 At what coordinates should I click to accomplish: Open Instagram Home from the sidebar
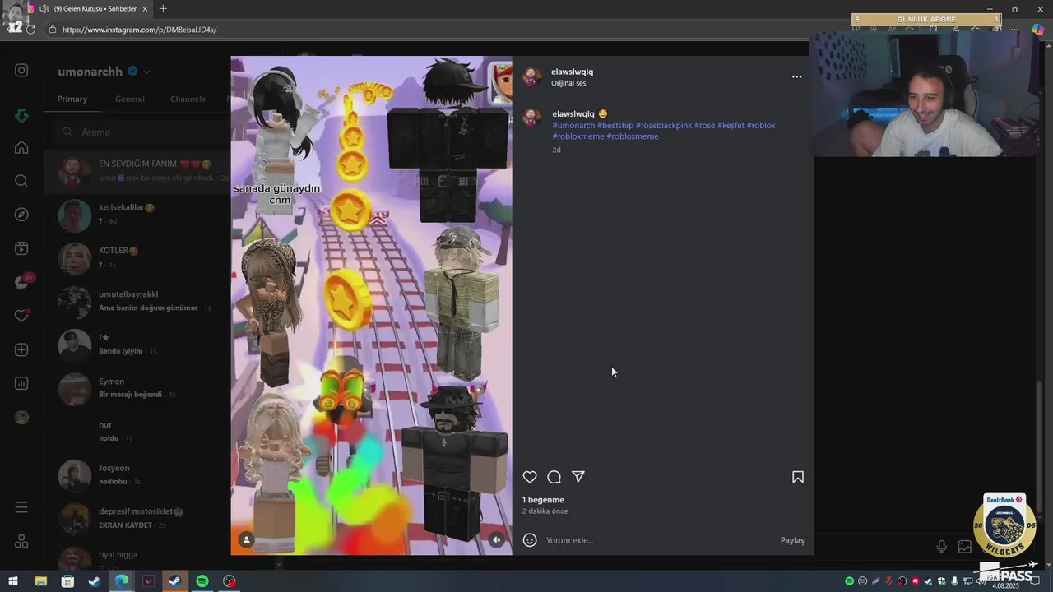21,148
